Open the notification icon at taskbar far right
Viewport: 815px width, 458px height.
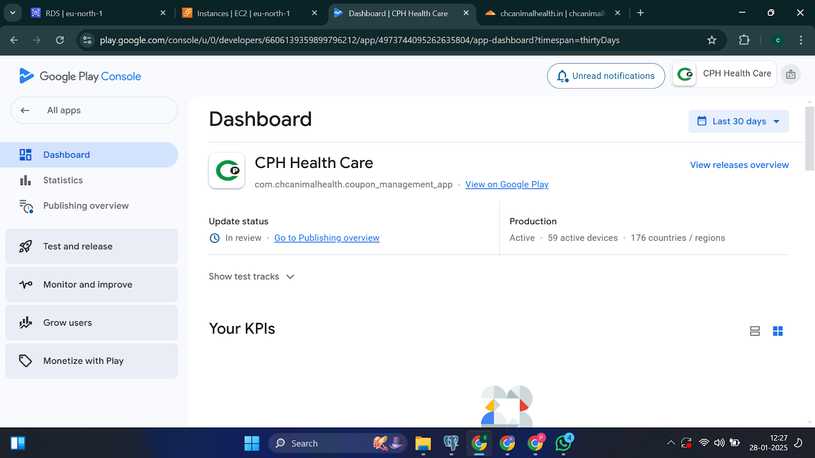(x=799, y=443)
